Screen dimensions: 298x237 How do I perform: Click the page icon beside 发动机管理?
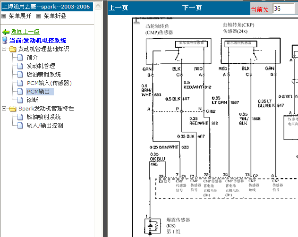20,66
